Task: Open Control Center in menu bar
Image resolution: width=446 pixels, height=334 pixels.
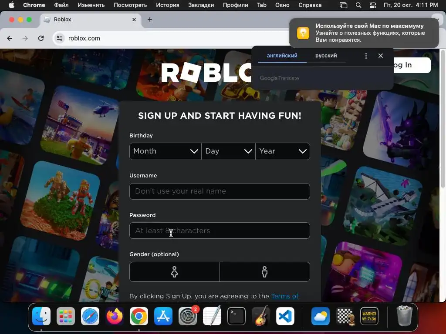Action: (x=373, y=5)
